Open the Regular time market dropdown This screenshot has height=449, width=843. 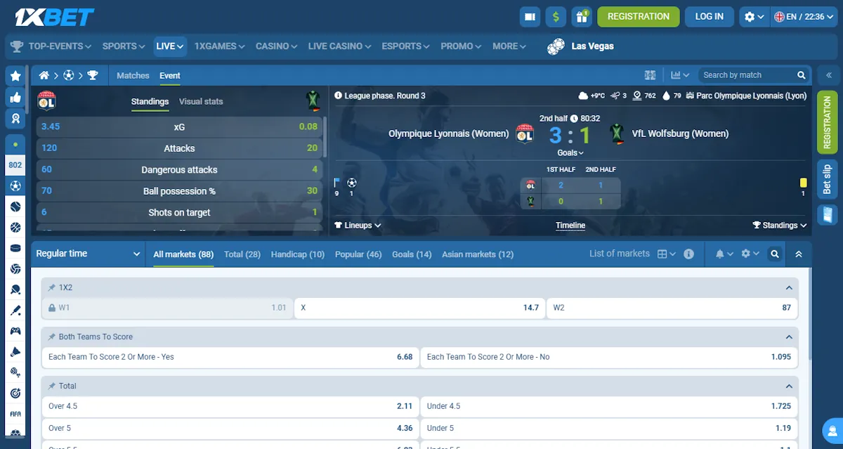tap(89, 254)
